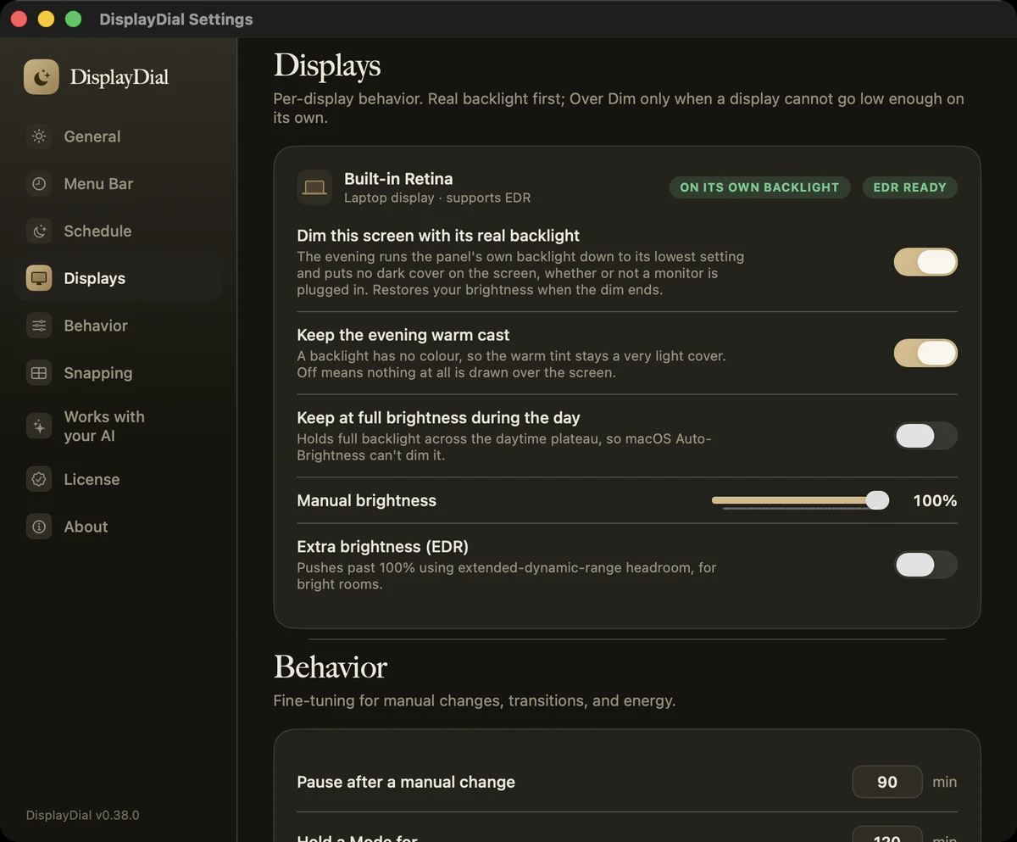Click the Displays monitor icon in sidebar
This screenshot has width=1017, height=842.
tap(39, 278)
